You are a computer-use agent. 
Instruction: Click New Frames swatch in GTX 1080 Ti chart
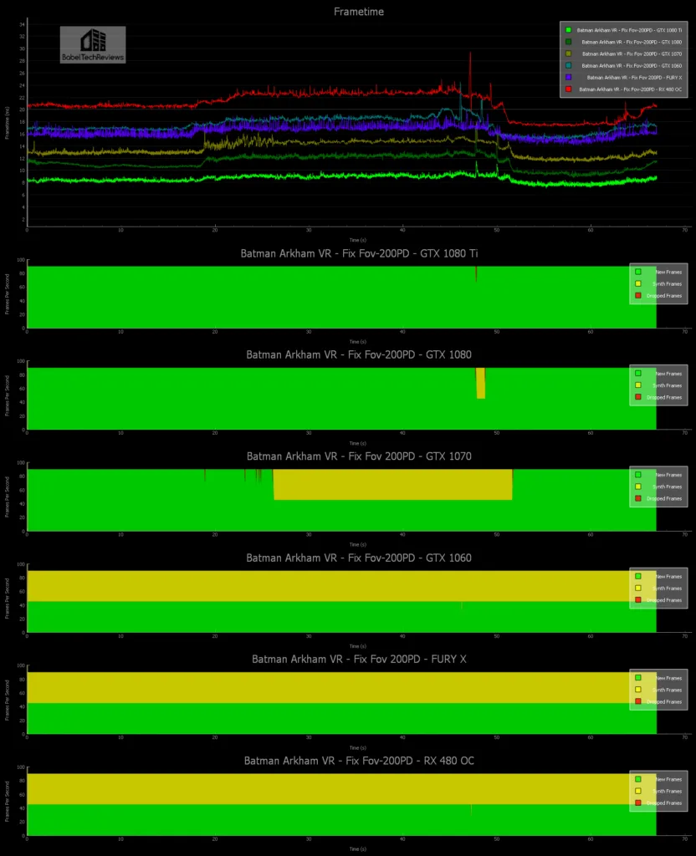point(637,272)
